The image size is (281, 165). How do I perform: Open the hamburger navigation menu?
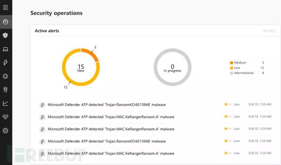5,8
